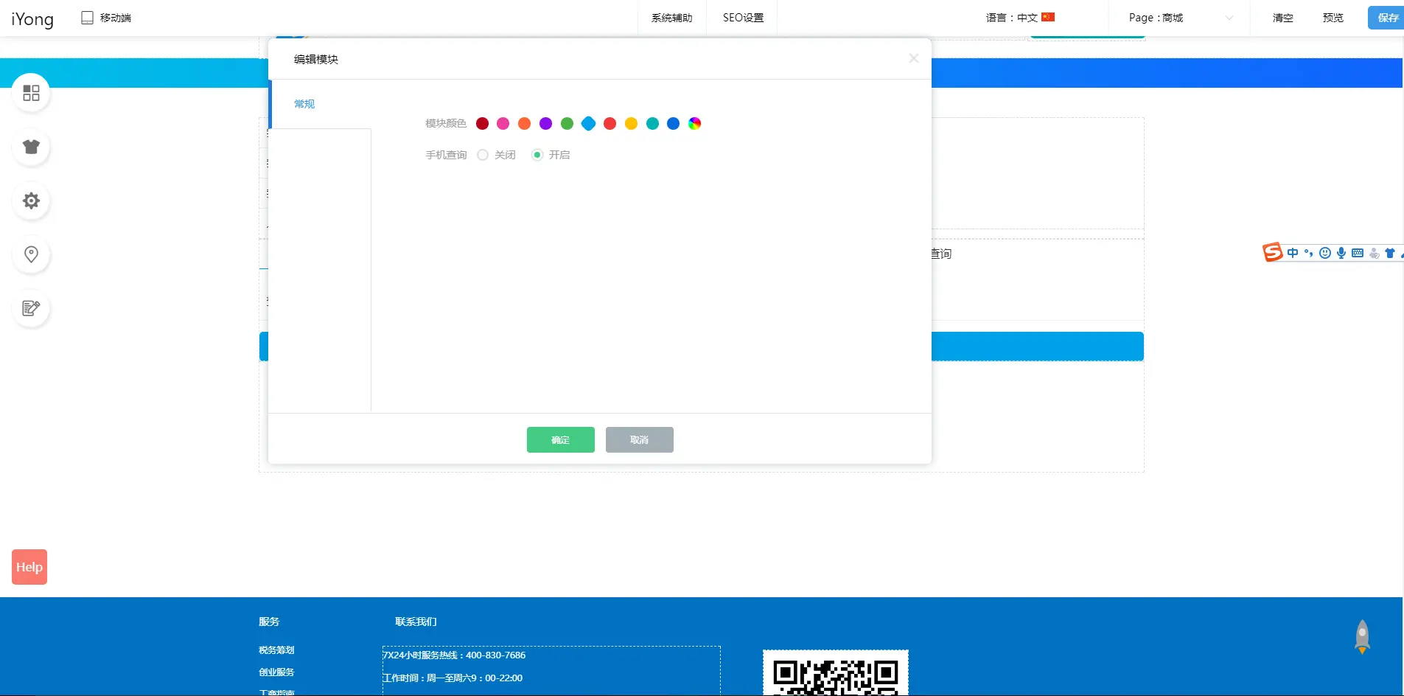1404x696 pixels.
Task: Click the rocket back-to-top icon
Action: (x=1362, y=636)
